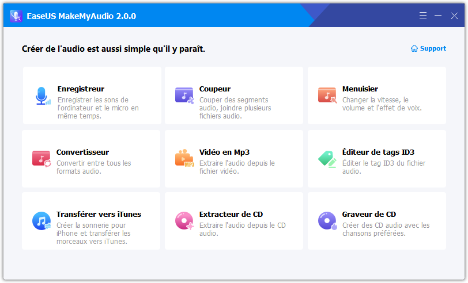
Task: Select the Coupeur title text
Action: click(215, 89)
